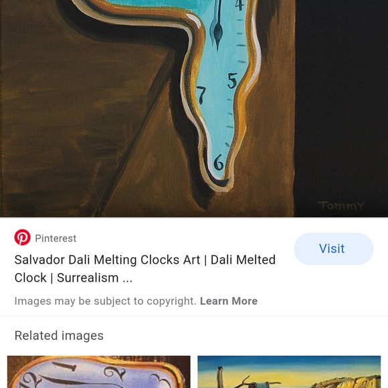This screenshot has width=388, height=388.
Task: Click the number 4 on the clock
Action: pos(239,5)
